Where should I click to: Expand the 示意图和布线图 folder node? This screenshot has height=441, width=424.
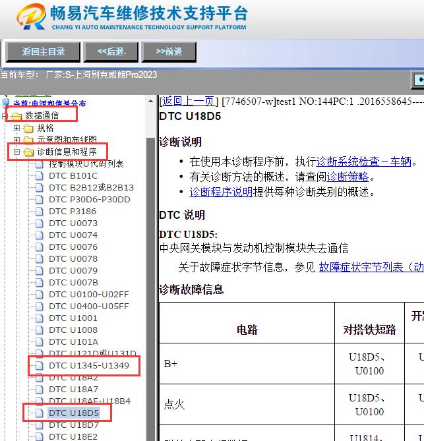pos(16,140)
